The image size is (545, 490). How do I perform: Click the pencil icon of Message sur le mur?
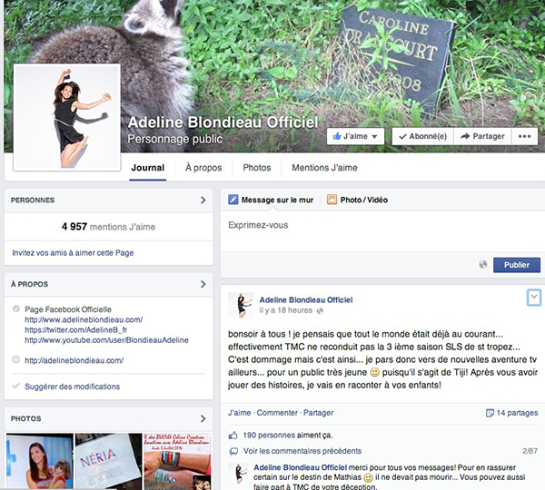coord(233,200)
